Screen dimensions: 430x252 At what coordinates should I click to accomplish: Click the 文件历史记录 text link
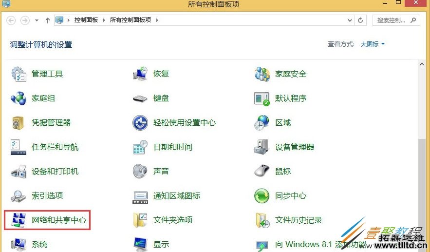coord(299,220)
